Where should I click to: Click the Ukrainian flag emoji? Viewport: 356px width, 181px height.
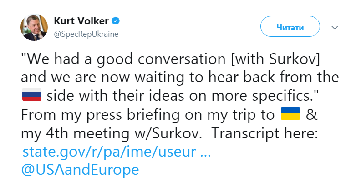pyautogui.click(x=290, y=113)
